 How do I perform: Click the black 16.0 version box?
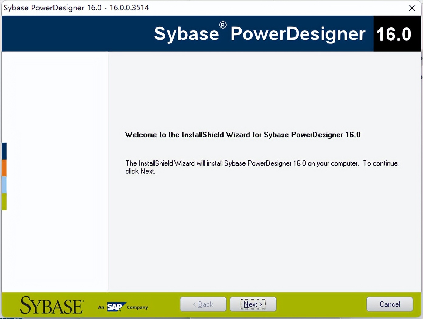394,34
